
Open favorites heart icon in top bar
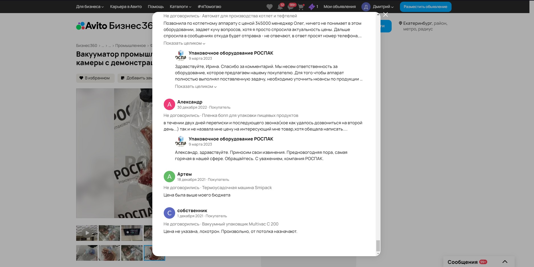[x=269, y=7]
